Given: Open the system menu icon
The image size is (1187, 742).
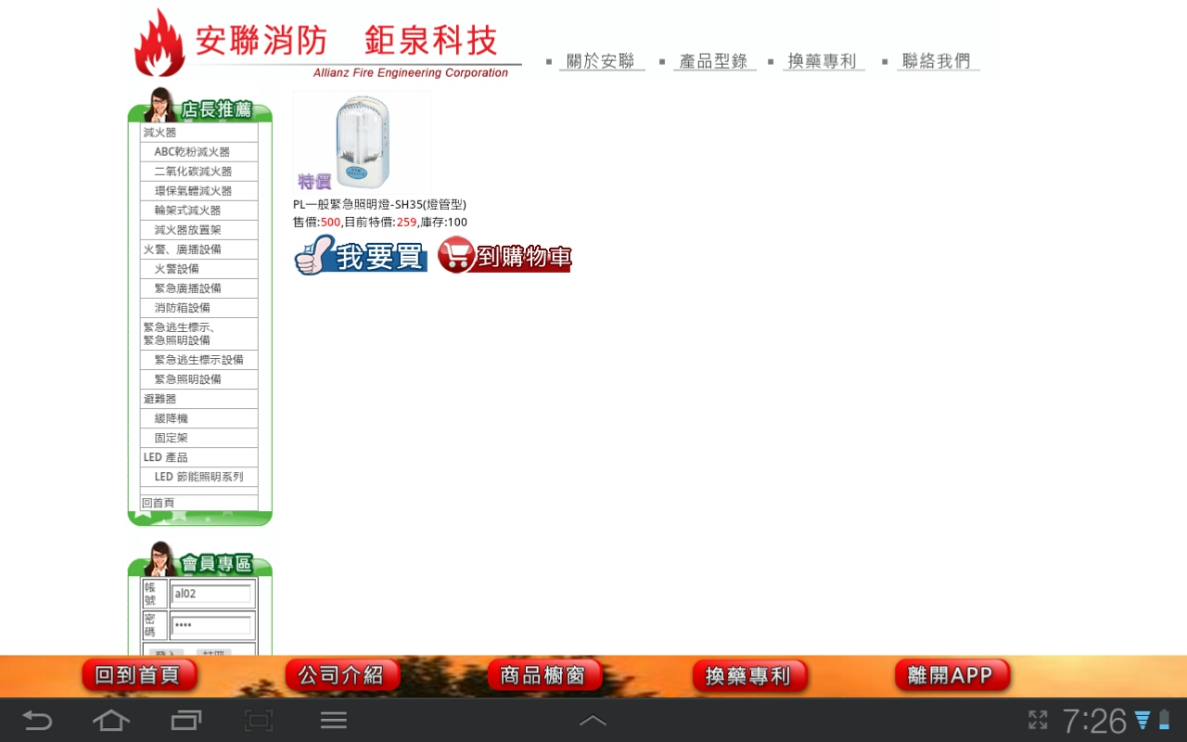Looking at the screenshot, I should coord(333,721).
